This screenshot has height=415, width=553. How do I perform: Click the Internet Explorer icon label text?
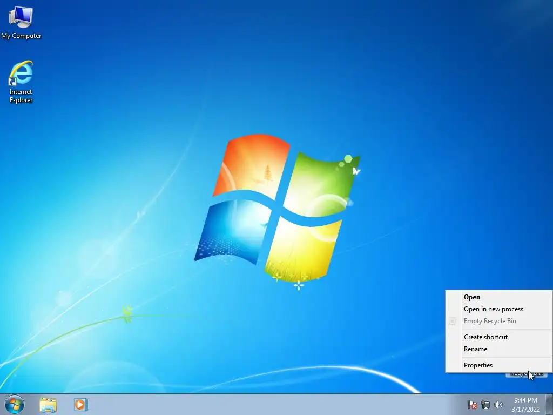[x=21, y=96]
